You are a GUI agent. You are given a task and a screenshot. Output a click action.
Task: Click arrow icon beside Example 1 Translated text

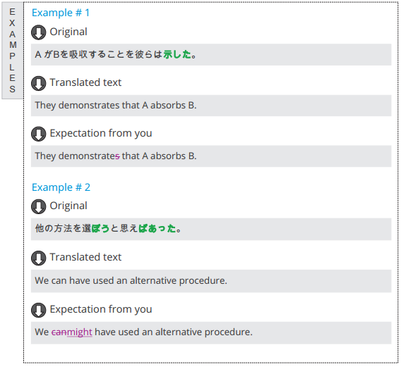(x=39, y=83)
